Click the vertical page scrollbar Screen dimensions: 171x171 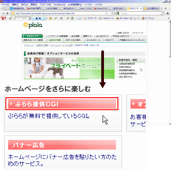click(170, 72)
